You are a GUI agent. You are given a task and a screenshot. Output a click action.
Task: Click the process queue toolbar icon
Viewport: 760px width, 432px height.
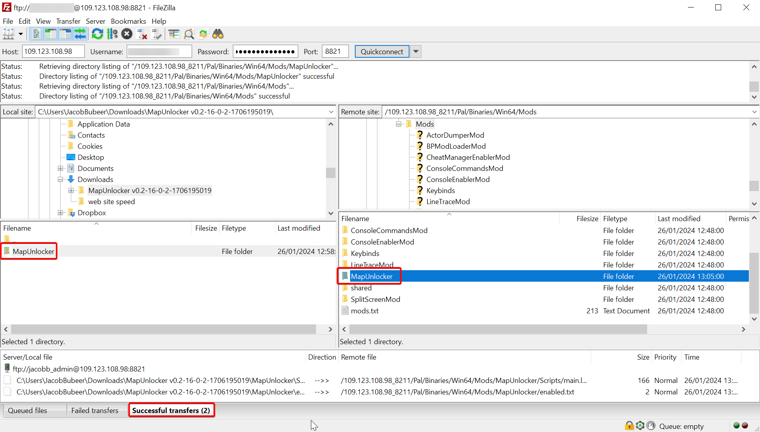[x=112, y=34]
